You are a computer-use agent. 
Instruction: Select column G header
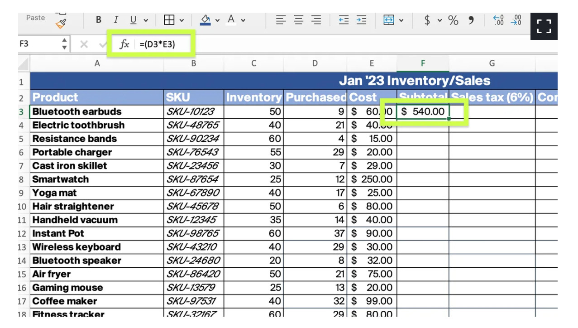click(492, 63)
